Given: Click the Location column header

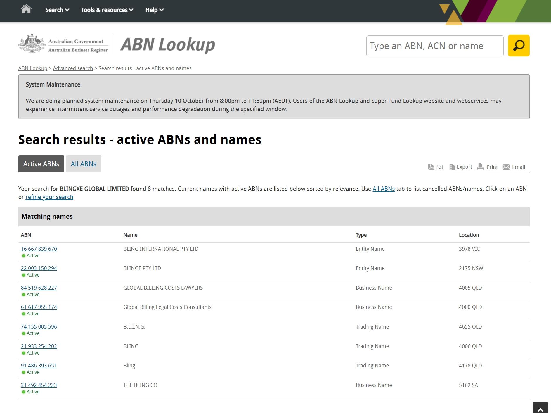Looking at the screenshot, I should coord(469,235).
